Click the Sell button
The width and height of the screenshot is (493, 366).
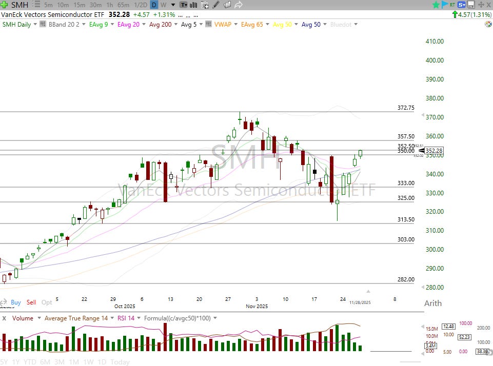31,302
